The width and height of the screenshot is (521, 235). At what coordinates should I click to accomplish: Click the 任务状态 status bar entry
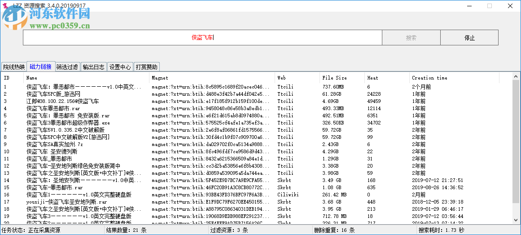click(31, 230)
